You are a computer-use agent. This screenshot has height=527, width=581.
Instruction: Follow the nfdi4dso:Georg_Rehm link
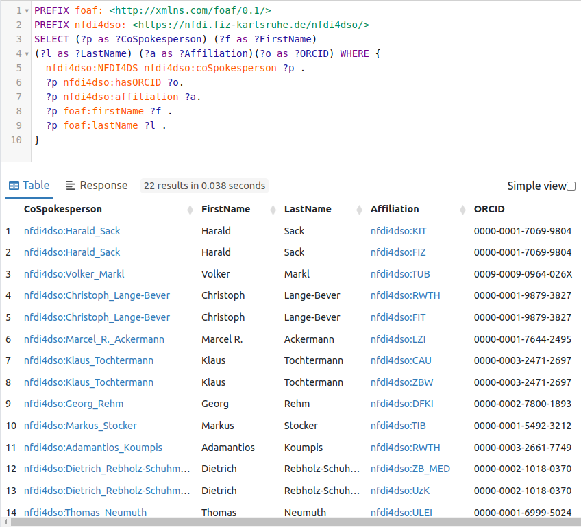[73, 404]
